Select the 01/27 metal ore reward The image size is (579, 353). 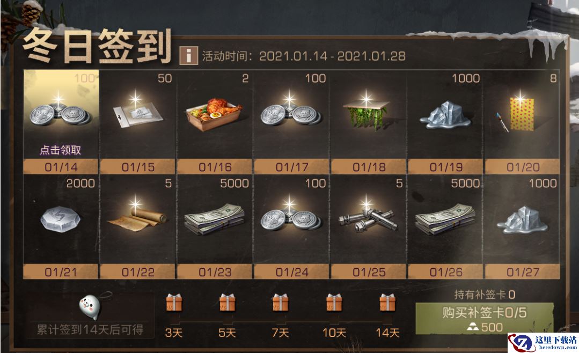522,227
